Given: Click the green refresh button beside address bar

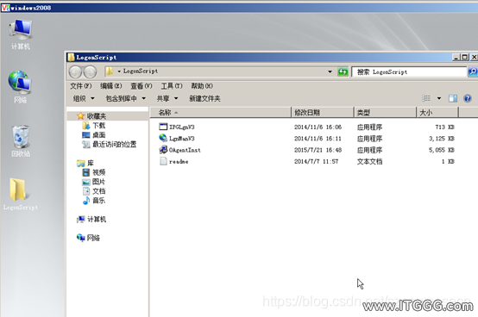Looking at the screenshot, I should click(343, 71).
